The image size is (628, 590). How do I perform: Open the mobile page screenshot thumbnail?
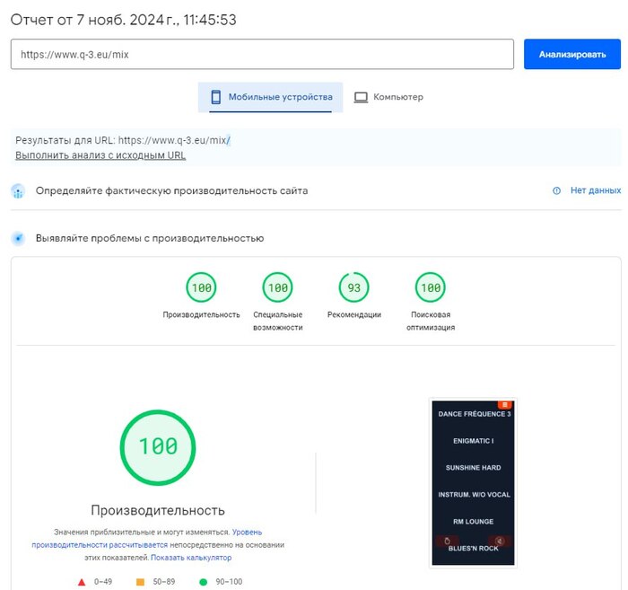pyautogui.click(x=473, y=482)
